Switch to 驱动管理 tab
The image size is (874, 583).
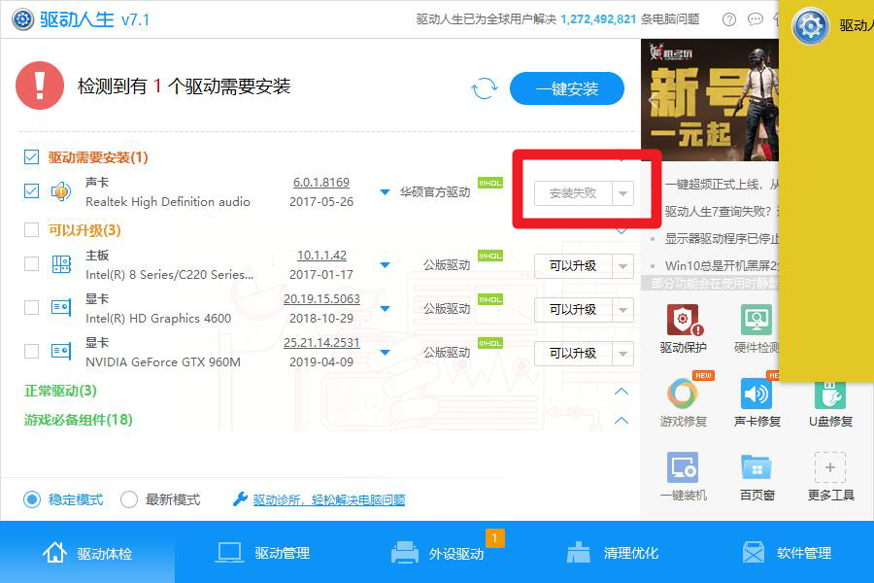262,553
